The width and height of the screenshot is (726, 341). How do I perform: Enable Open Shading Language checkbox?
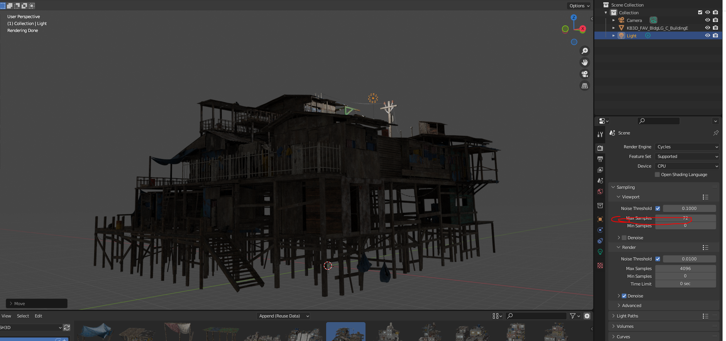pos(658,175)
